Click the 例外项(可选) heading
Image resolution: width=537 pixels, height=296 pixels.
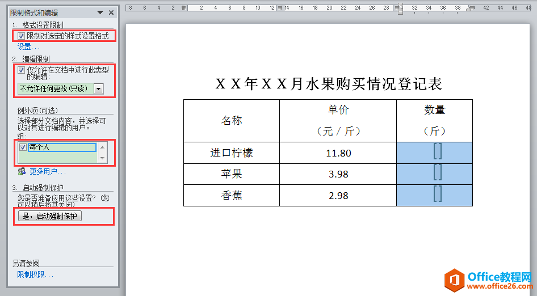coord(37,111)
